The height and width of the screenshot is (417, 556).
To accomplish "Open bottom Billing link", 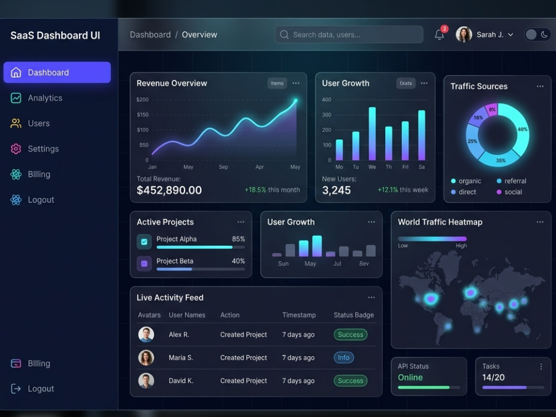I will (x=39, y=364).
